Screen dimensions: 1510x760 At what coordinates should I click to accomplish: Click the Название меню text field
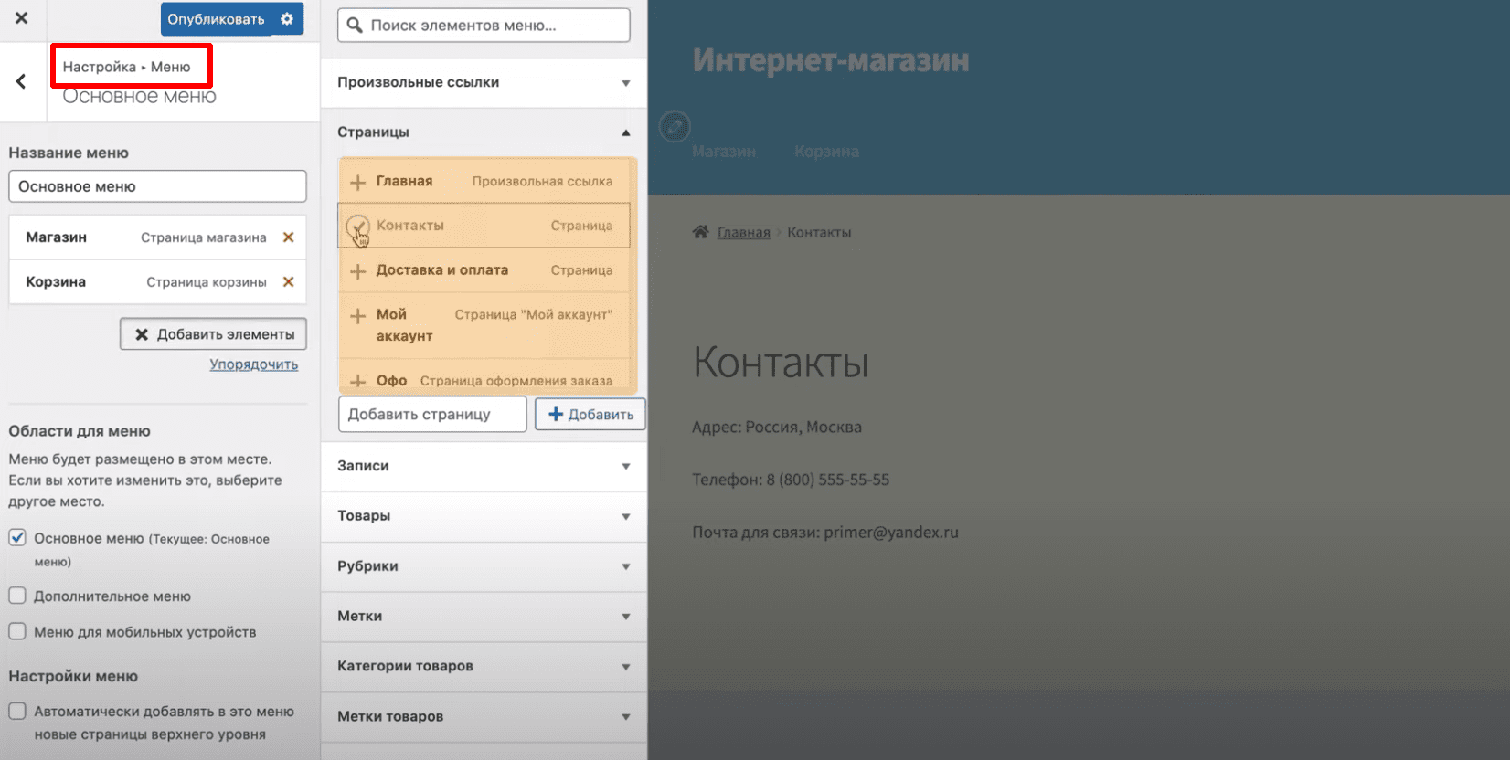pos(157,186)
